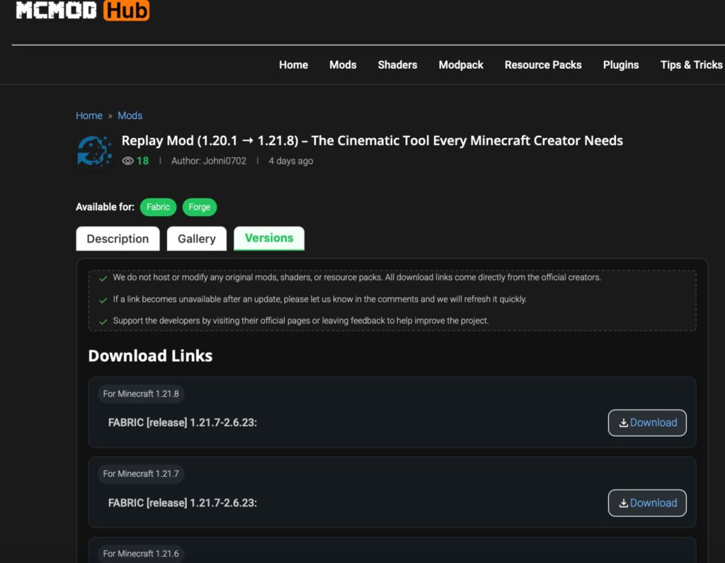Select the Forge loader tag
Screen dimensions: 725x563
[199, 207]
